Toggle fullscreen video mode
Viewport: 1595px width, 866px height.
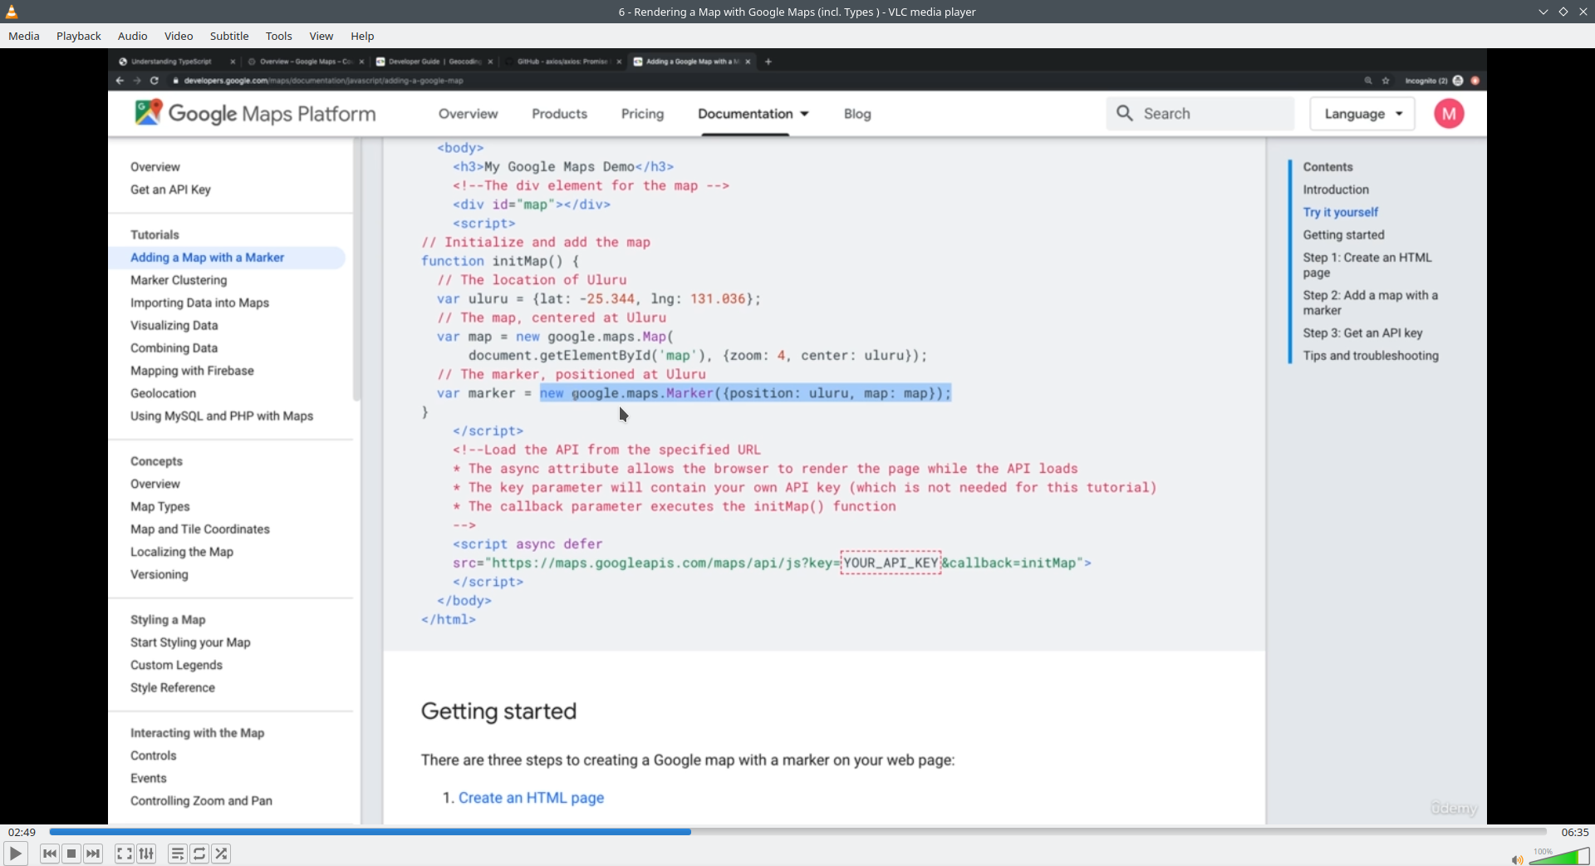tap(124, 854)
